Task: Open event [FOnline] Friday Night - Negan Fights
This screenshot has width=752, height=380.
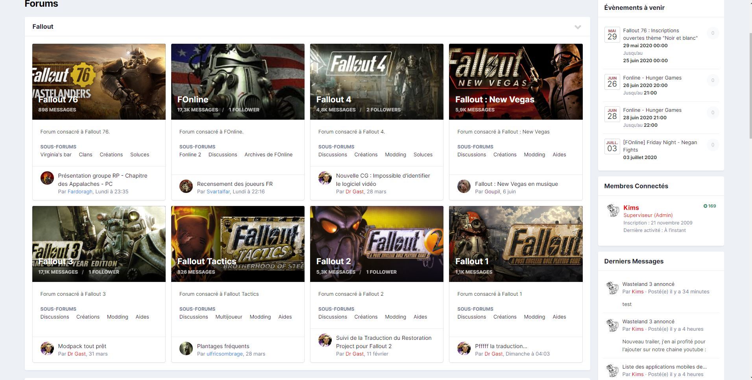Action: click(x=660, y=146)
